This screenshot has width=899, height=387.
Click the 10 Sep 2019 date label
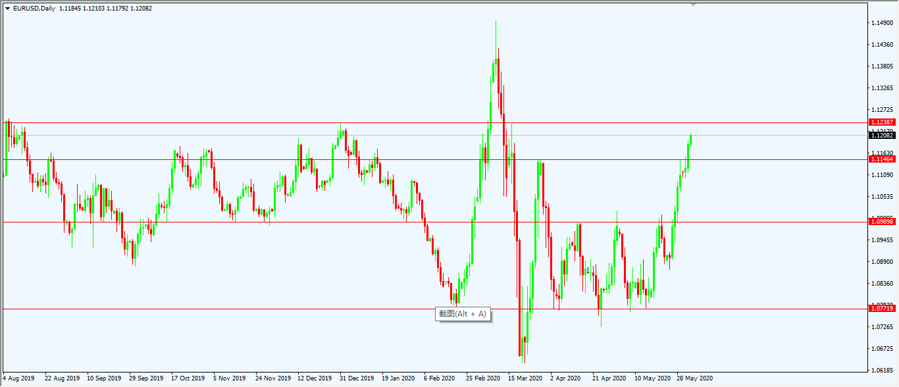[x=104, y=378]
